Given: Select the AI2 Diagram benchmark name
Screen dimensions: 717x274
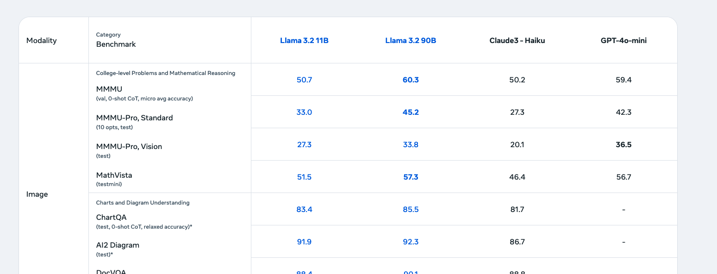Looking at the screenshot, I should [x=118, y=245].
